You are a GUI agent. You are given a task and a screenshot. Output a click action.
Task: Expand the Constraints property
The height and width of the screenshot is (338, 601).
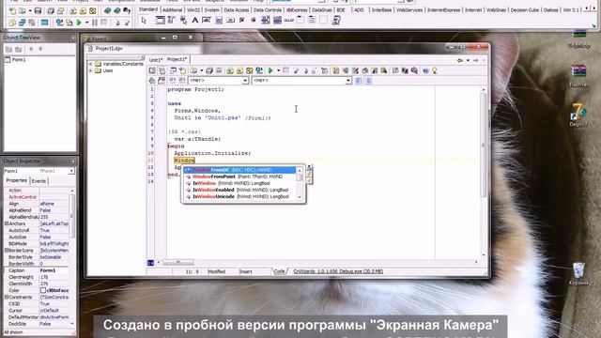tap(7, 297)
